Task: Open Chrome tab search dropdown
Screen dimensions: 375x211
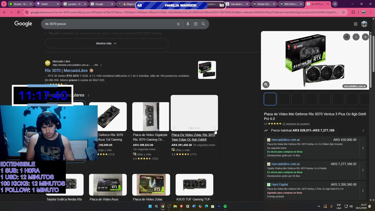Action: click(x=4, y=4)
